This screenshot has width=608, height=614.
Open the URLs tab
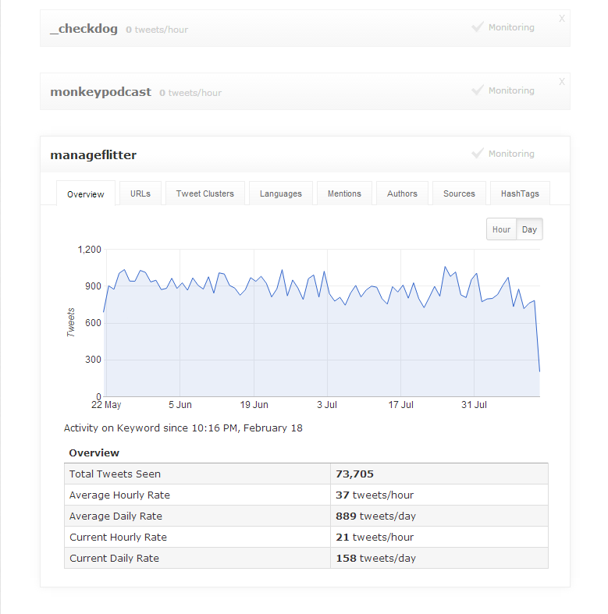(140, 193)
